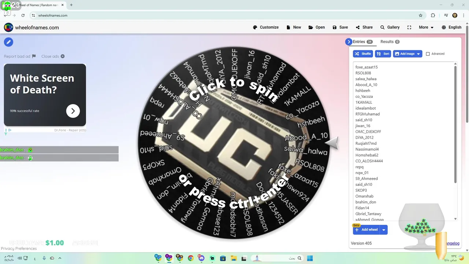This screenshot has height=264, width=469.
Task: Switch to the Results tab
Action: (x=390, y=42)
